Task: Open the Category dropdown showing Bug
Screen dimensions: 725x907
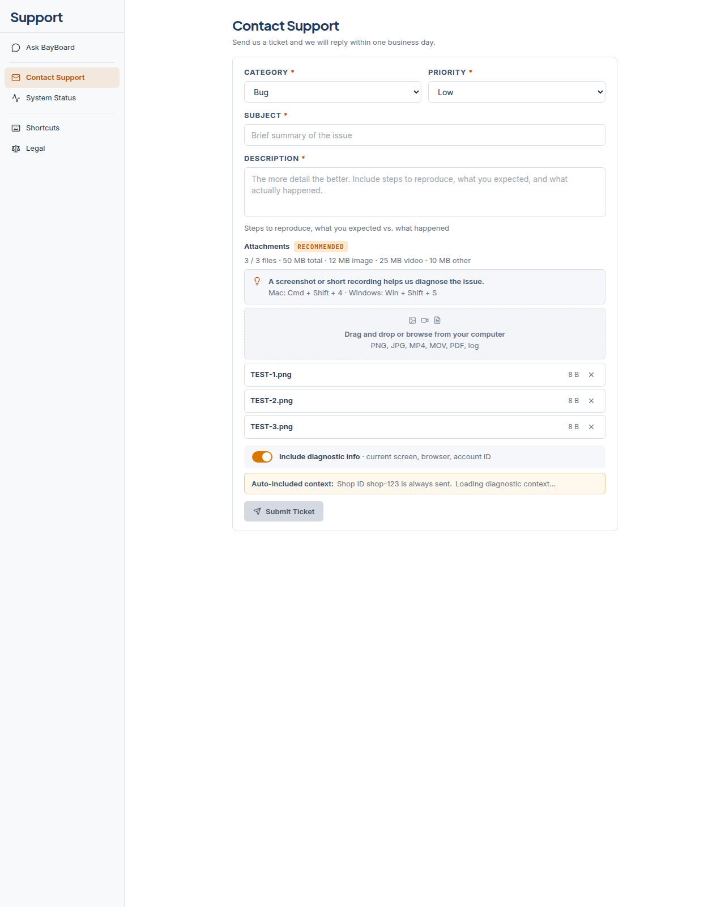Action: 332,92
